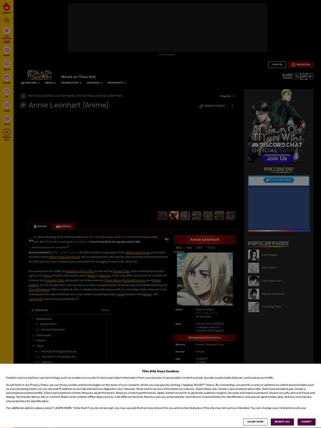Open the Leonhart family (Anime) category
The image size is (321, 428).
70,96
